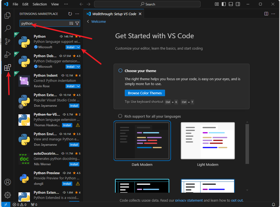The image size is (280, 207).
Task: Open extensions view more actions menu
Action: [x=77, y=14]
